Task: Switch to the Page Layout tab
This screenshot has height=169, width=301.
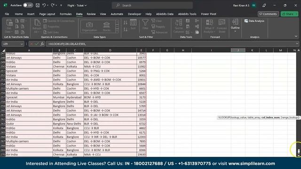Action: click(x=47, y=14)
